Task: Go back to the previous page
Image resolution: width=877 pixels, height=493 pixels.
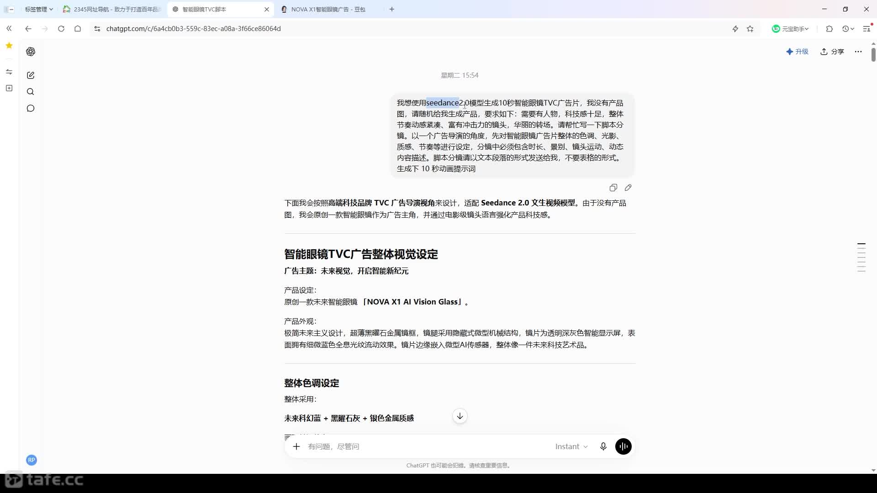Action: (28, 29)
